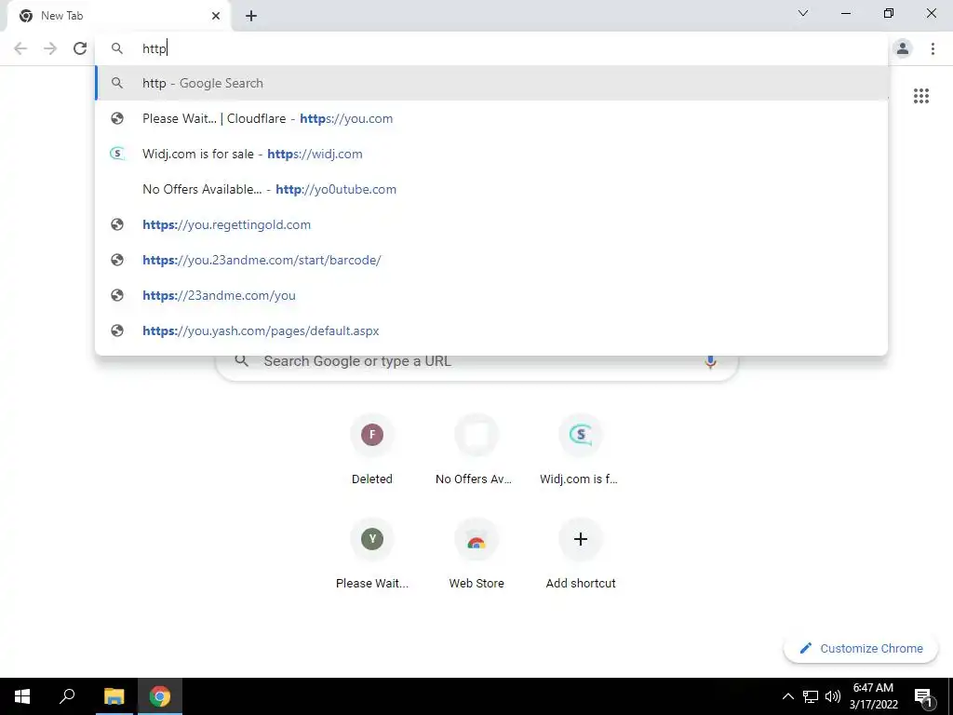The image size is (953, 715).
Task: Open the network status tray icon
Action: [811, 696]
